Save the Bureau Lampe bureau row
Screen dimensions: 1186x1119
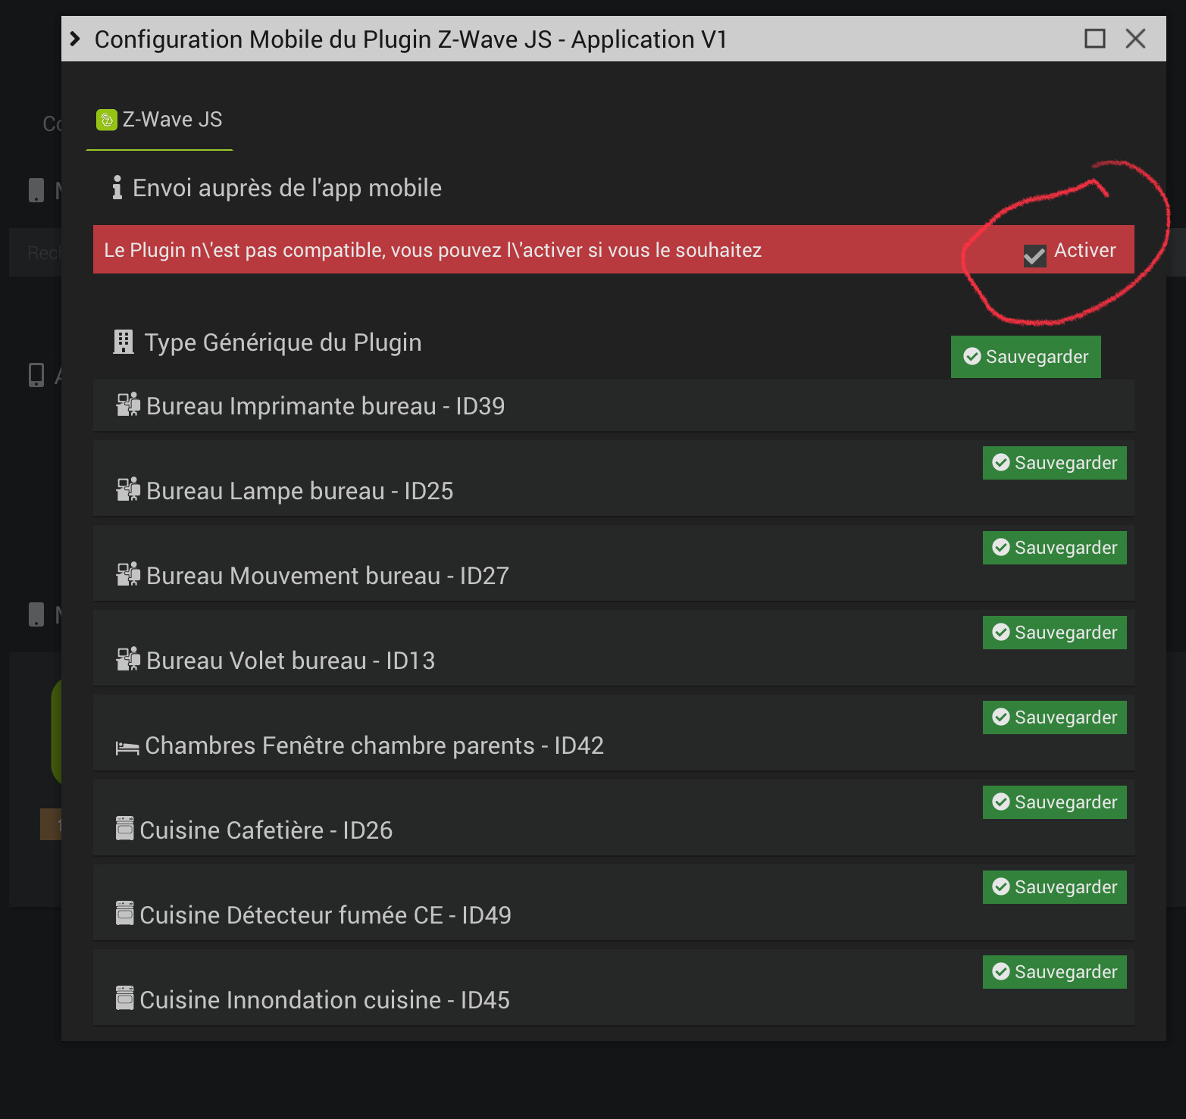(x=1054, y=463)
